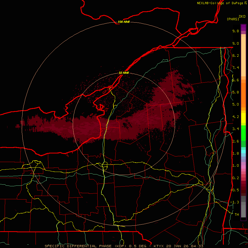The height and width of the screenshot is (248, 248).
Task: Click the 50 NMI range ring label
Action: click(124, 73)
